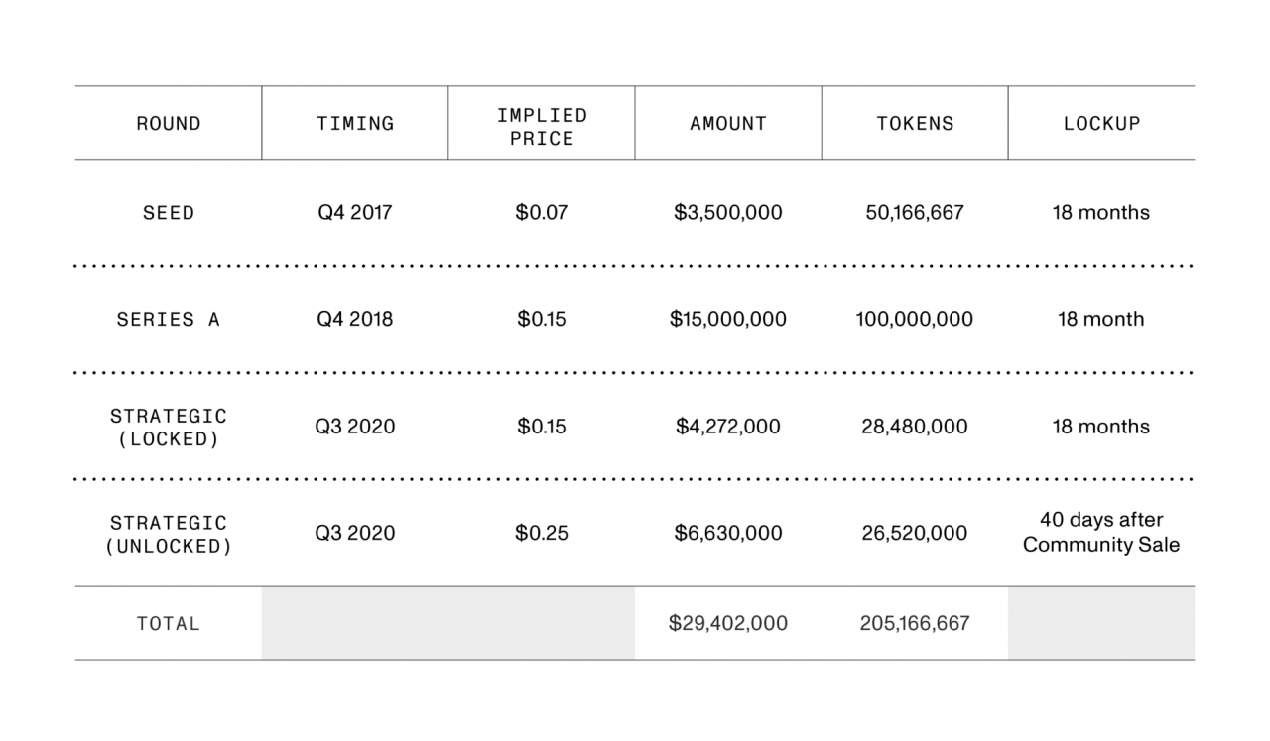Click the TOTAL row label
The height and width of the screenshot is (741, 1270).
click(169, 624)
